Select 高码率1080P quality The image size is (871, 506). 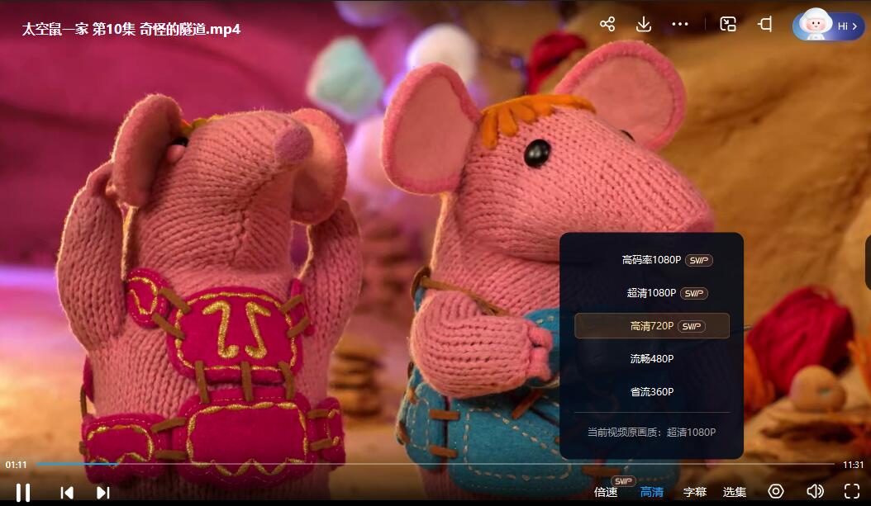pos(651,260)
